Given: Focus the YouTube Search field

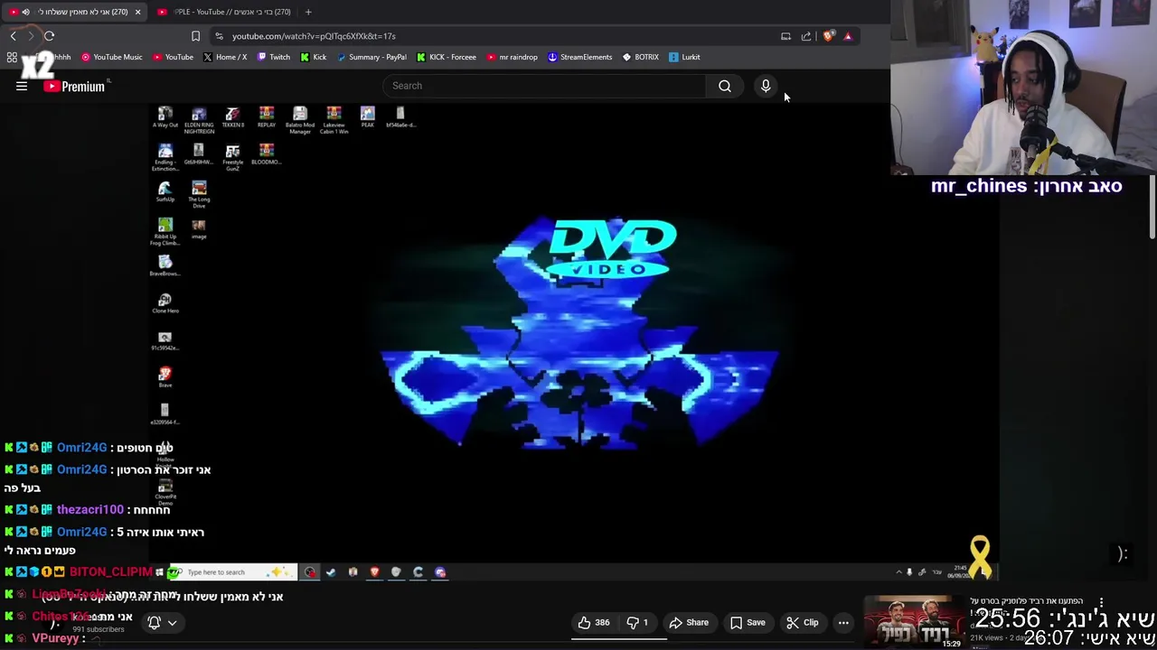Looking at the screenshot, I should click(x=544, y=86).
